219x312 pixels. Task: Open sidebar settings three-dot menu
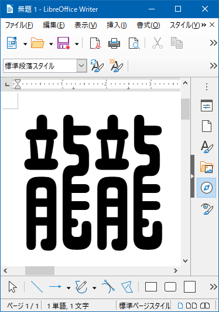tap(207, 87)
